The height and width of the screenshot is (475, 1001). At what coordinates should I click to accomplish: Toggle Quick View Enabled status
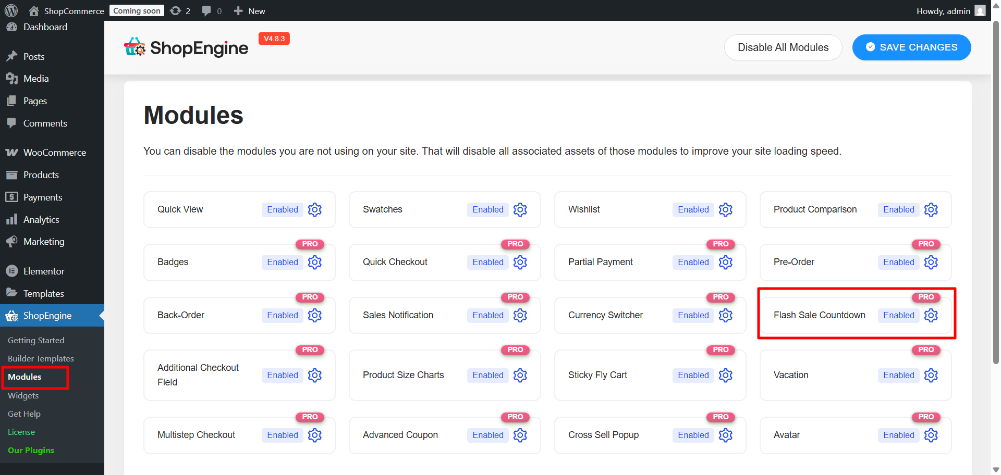[x=283, y=209]
